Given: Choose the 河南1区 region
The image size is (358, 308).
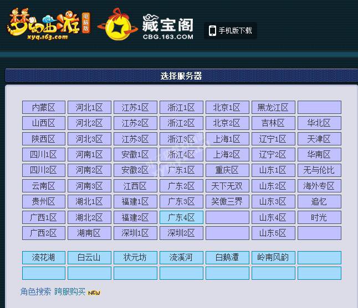Looking at the screenshot, I should (x=90, y=154).
